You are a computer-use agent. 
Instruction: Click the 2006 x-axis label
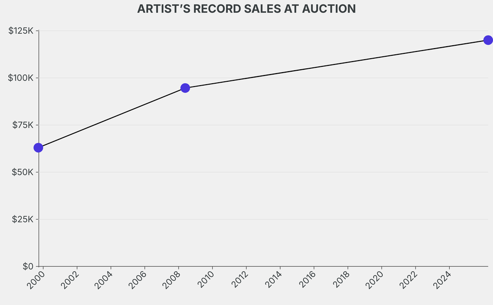pyautogui.click(x=137, y=280)
